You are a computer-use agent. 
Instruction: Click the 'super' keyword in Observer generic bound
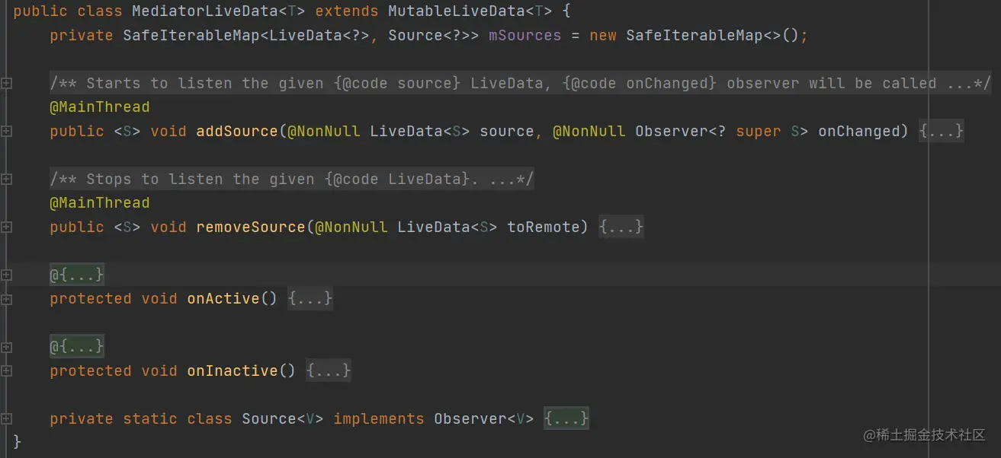coord(758,132)
